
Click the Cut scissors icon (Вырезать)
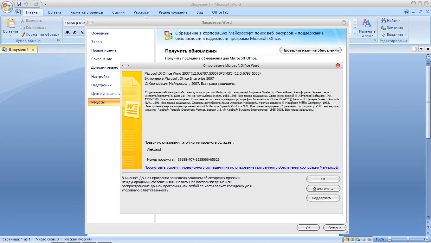click(x=23, y=21)
